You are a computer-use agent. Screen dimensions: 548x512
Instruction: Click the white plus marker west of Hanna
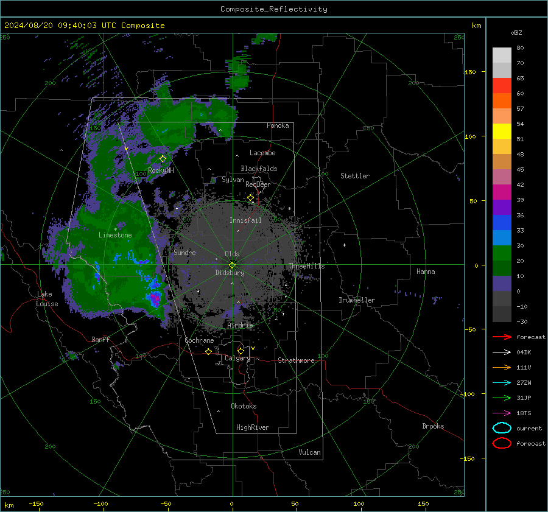coord(344,245)
